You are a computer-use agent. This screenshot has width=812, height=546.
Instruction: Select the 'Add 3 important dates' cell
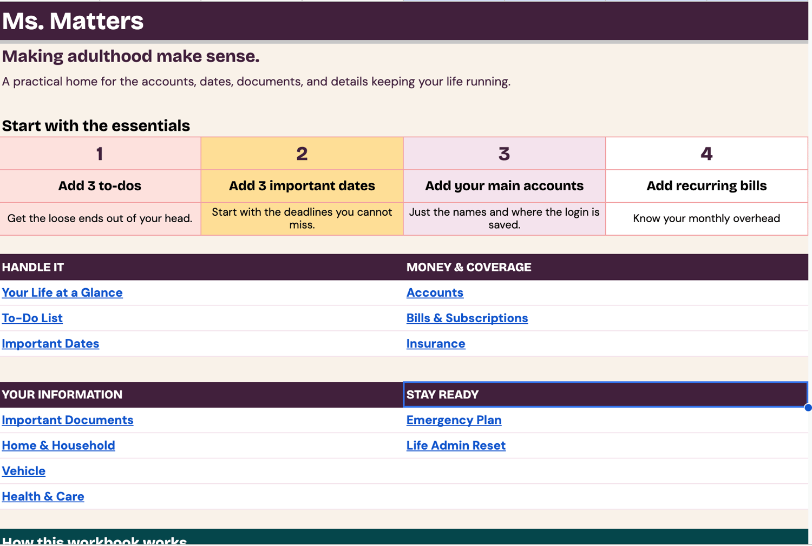[302, 186]
